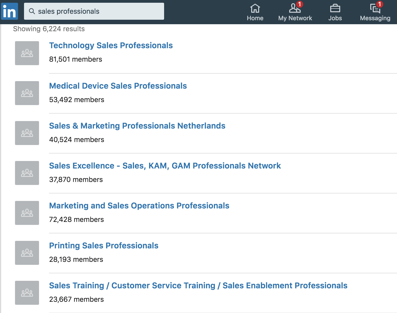
Task: Open Medical Device Sales Professionals link
Action: click(118, 86)
